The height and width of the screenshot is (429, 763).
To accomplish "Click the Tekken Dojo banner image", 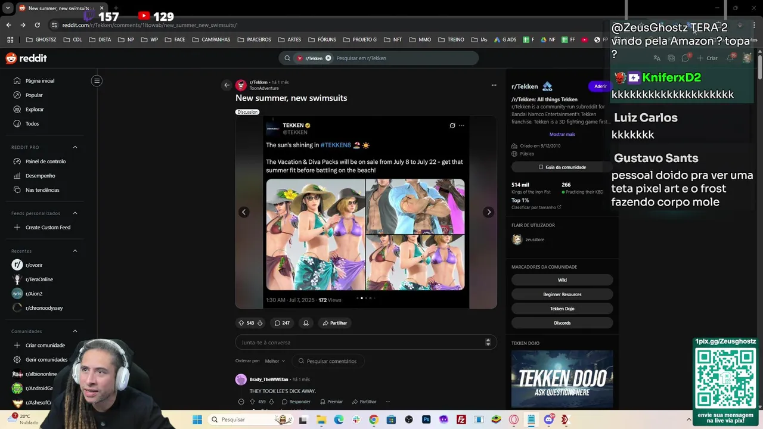I will [562, 379].
